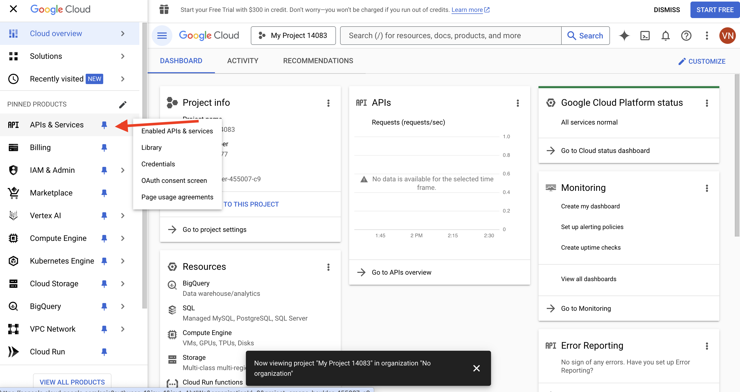The height and width of the screenshot is (392, 740).
Task: Open the help question mark icon
Action: point(686,36)
